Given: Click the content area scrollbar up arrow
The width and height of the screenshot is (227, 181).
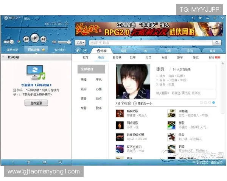Looking at the screenshot, I should (x=223, y=63).
